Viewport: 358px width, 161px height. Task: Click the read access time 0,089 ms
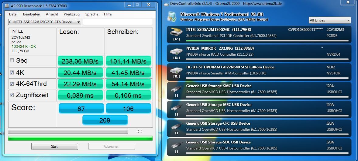pyautogui.click(x=80, y=95)
